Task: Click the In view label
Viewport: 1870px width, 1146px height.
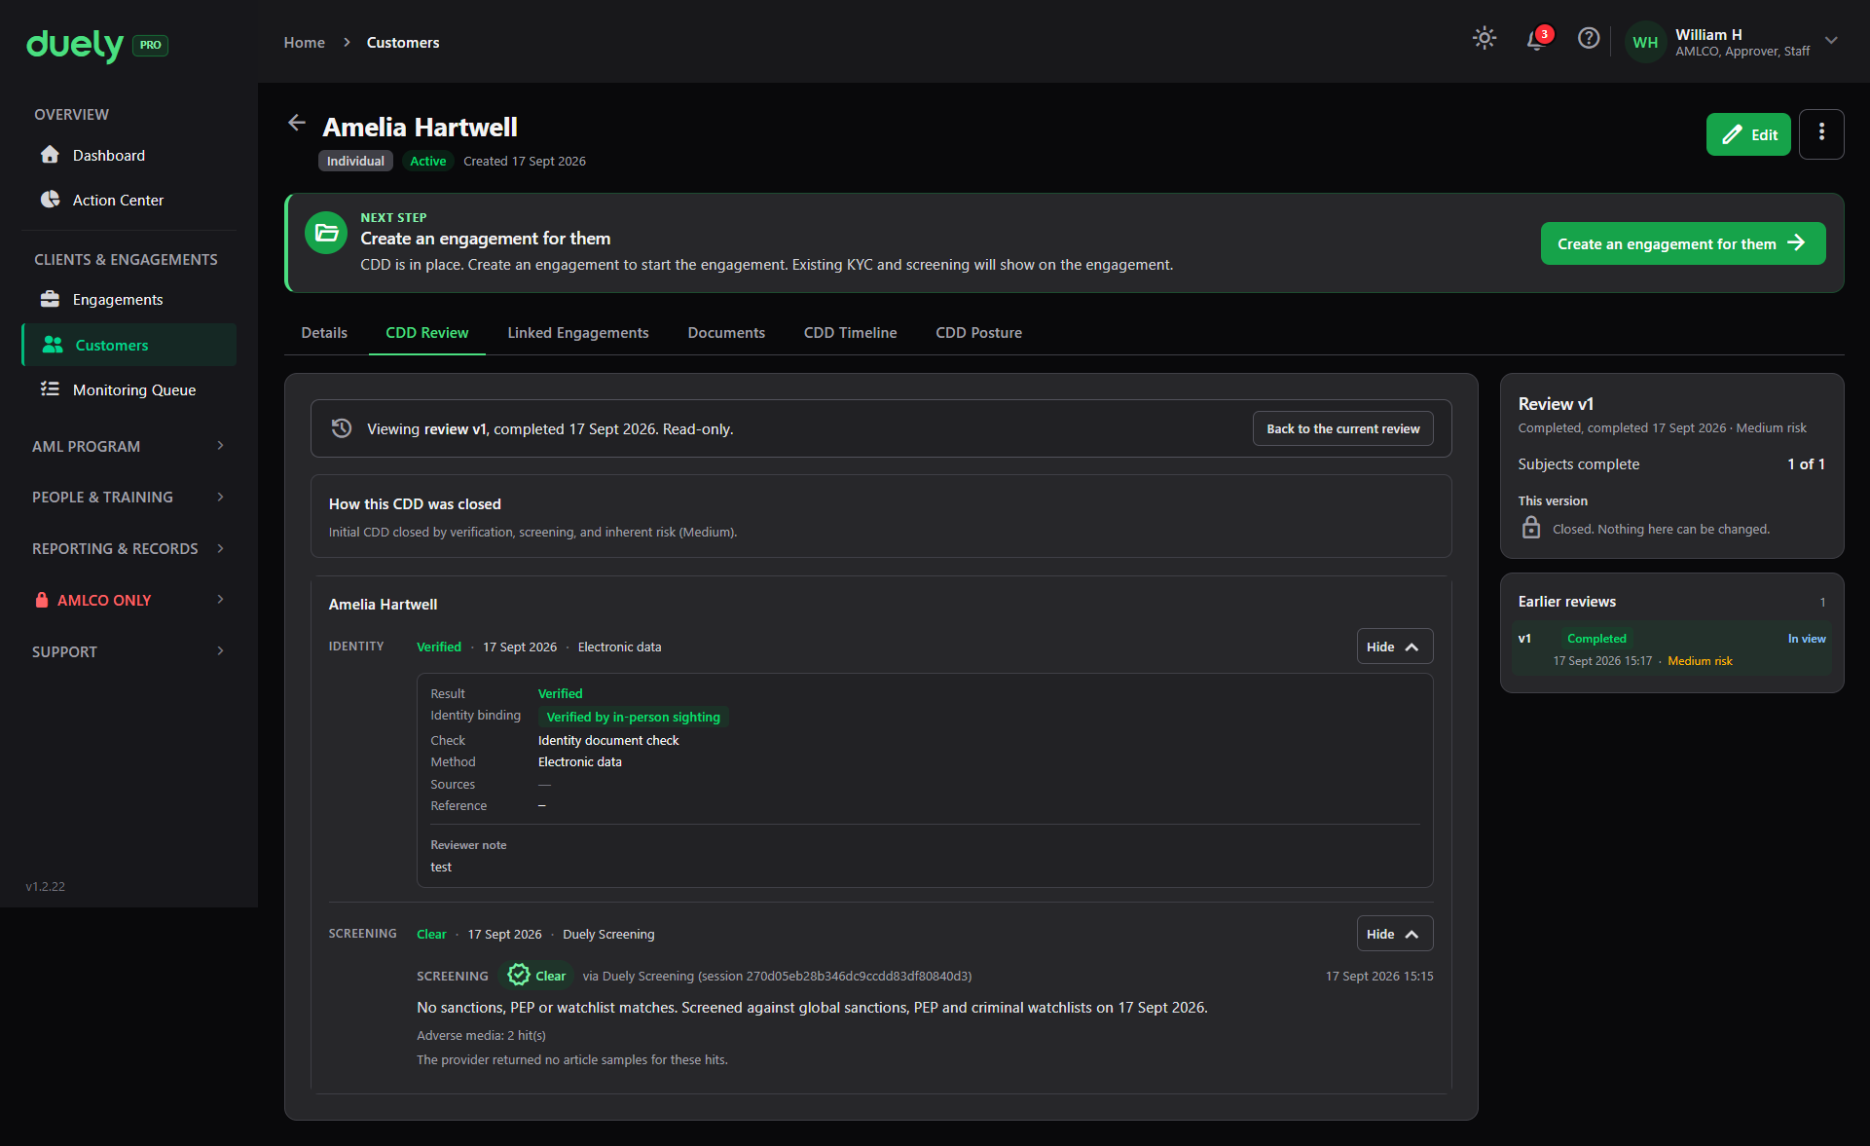Action: [1807, 639]
